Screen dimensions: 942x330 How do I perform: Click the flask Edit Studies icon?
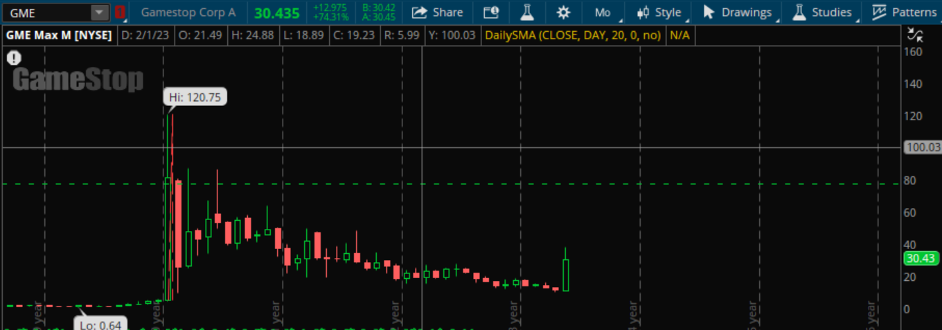click(527, 12)
